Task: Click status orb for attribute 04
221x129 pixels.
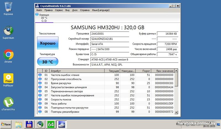Action: (x=40, y=87)
